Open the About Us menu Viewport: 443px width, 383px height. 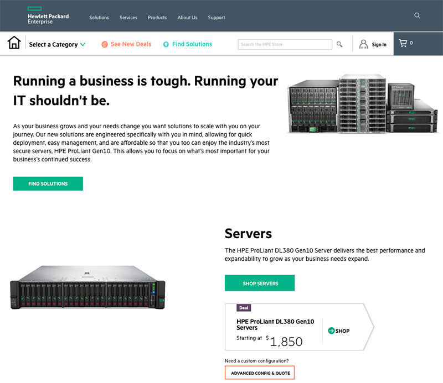tap(187, 18)
